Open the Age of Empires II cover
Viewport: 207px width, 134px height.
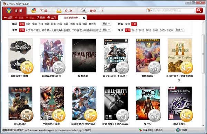click(180, 55)
